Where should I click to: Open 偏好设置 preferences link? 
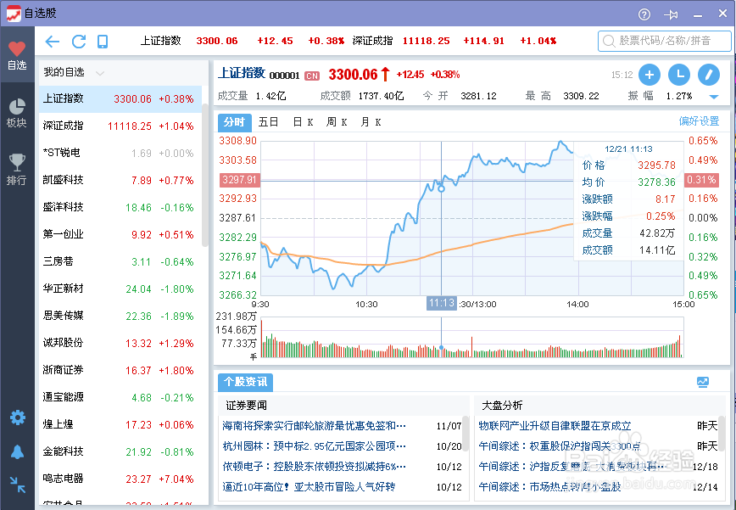[x=699, y=121]
